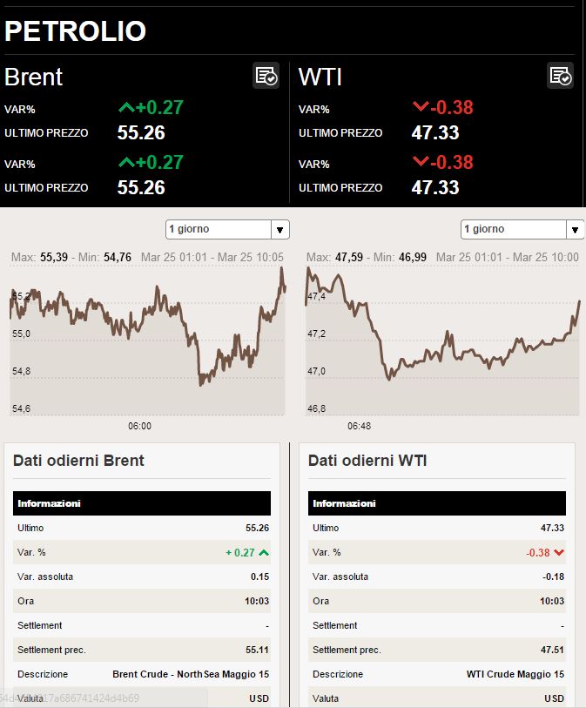Open the WTI chart period dropdown arrow

pyautogui.click(x=575, y=229)
